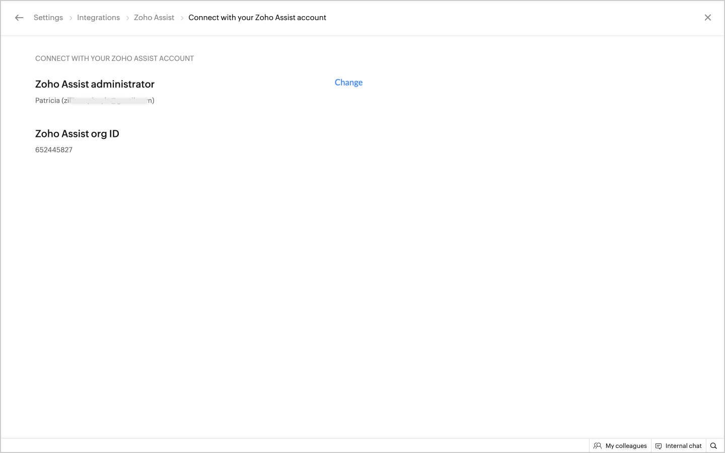The image size is (725, 453).
Task: Click the Patricia administrator email text
Action: 95,101
